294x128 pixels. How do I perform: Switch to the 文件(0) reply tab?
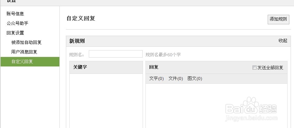(x=175, y=78)
